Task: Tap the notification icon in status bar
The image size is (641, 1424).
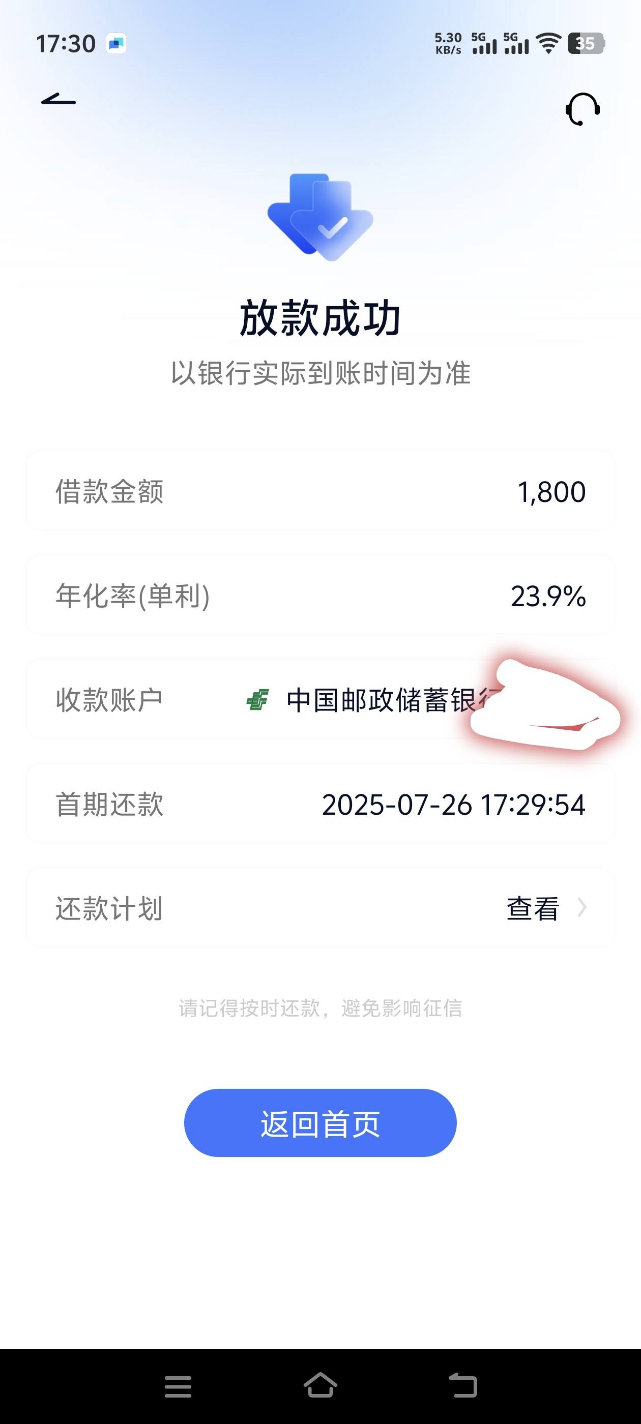Action: [x=116, y=43]
